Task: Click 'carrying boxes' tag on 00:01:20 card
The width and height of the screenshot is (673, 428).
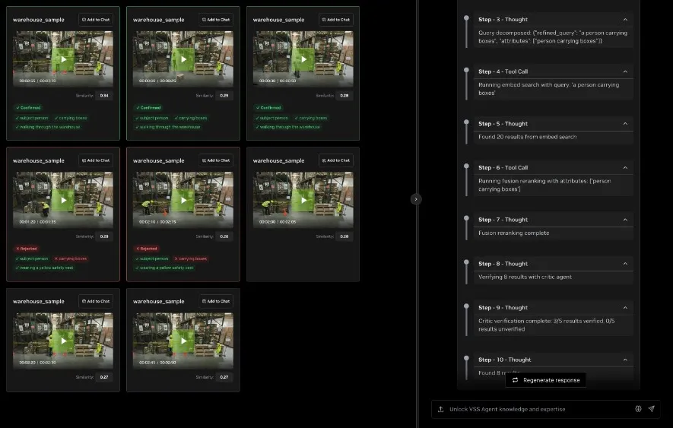Action: tap(71, 259)
